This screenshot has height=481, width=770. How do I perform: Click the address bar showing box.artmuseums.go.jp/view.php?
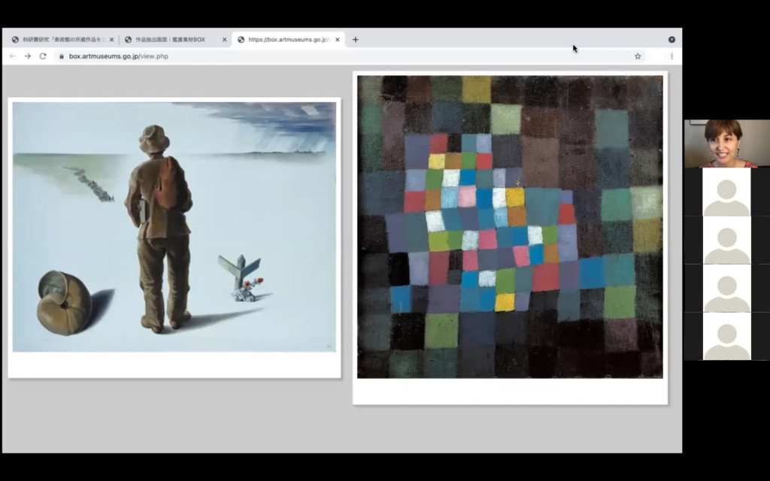click(x=344, y=56)
